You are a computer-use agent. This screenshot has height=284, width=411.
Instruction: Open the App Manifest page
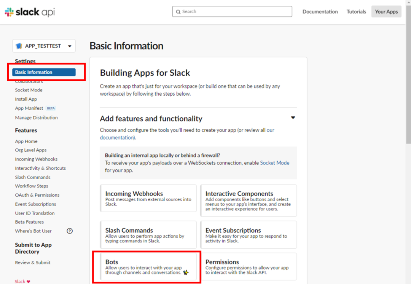coord(29,108)
